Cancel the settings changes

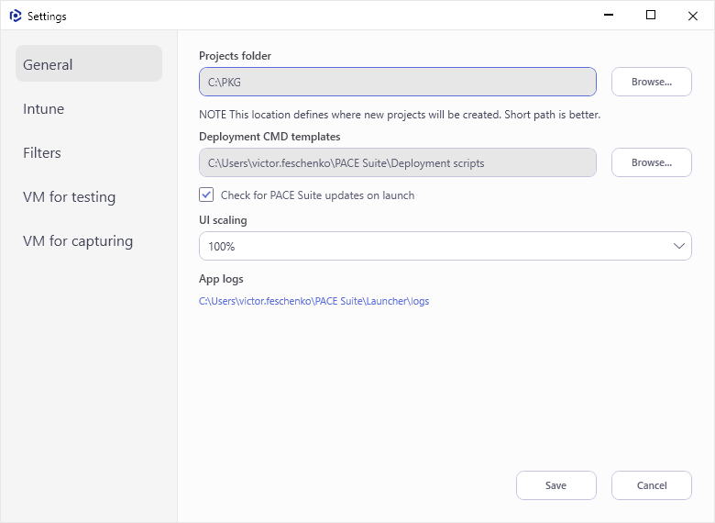tap(651, 485)
